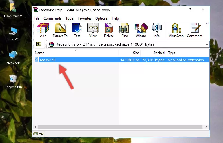Show archive Info

[x=157, y=30]
